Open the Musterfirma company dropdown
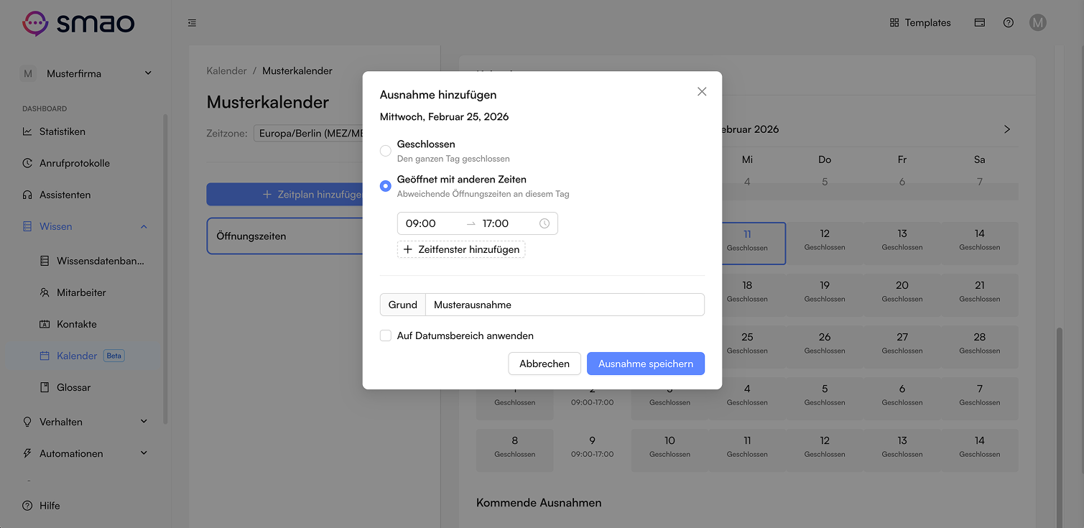 [86, 73]
